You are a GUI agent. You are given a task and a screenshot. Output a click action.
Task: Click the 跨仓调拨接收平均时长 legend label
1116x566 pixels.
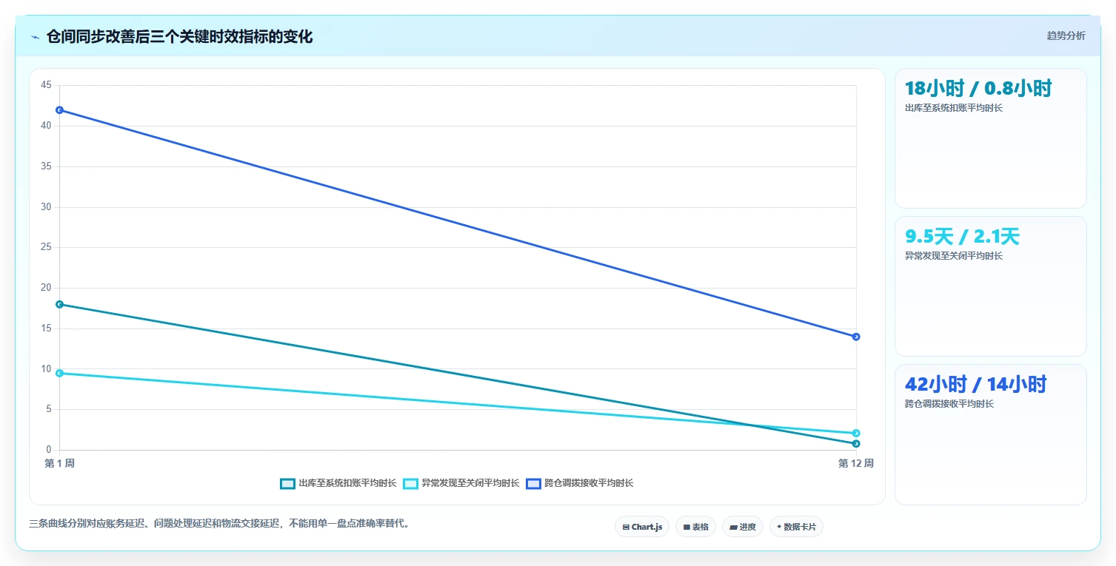[589, 484]
